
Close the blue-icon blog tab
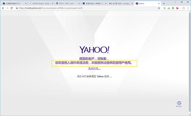105,3
